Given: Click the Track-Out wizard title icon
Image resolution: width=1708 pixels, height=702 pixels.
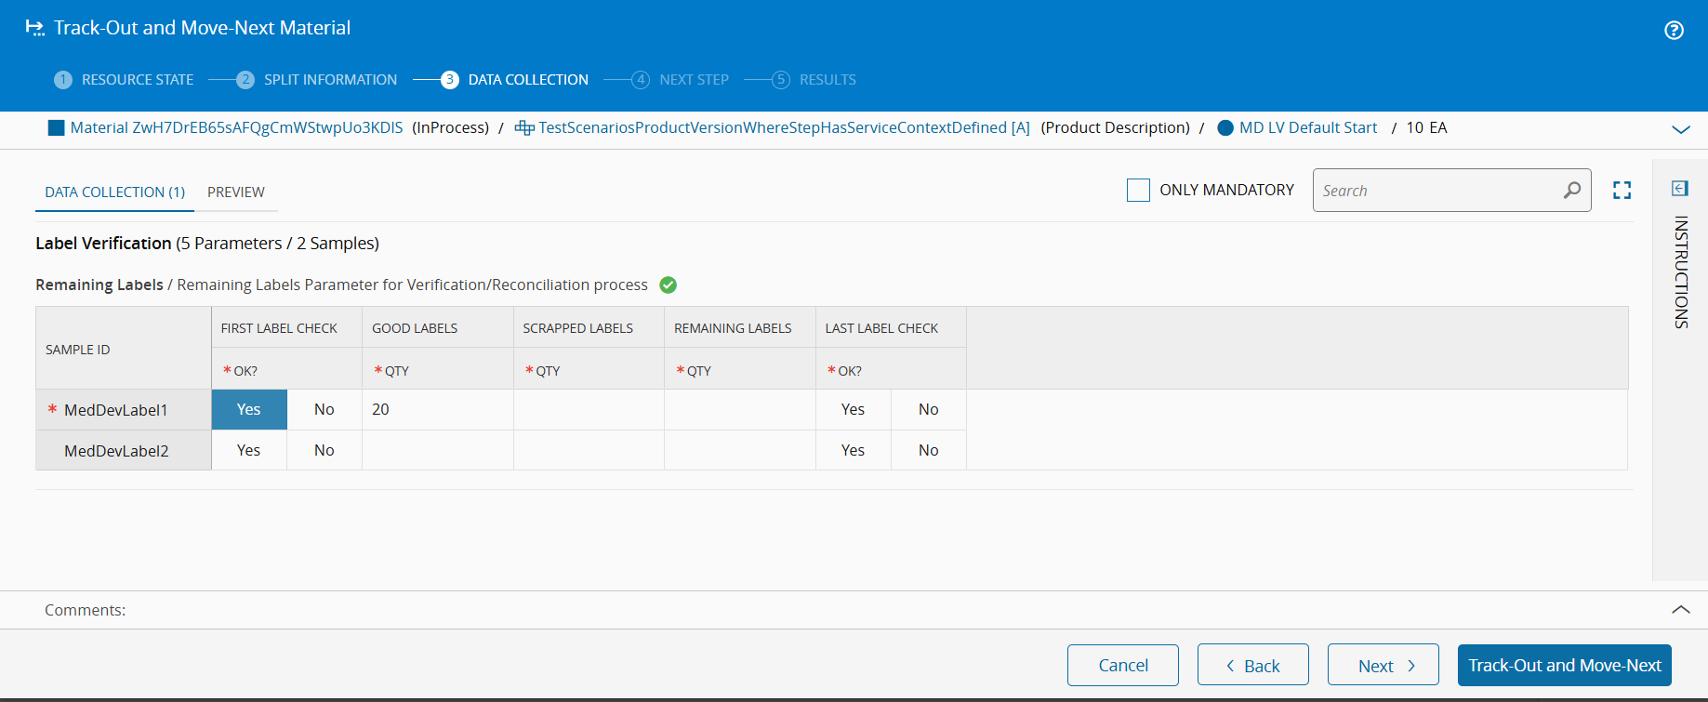Looking at the screenshot, I should [x=34, y=28].
